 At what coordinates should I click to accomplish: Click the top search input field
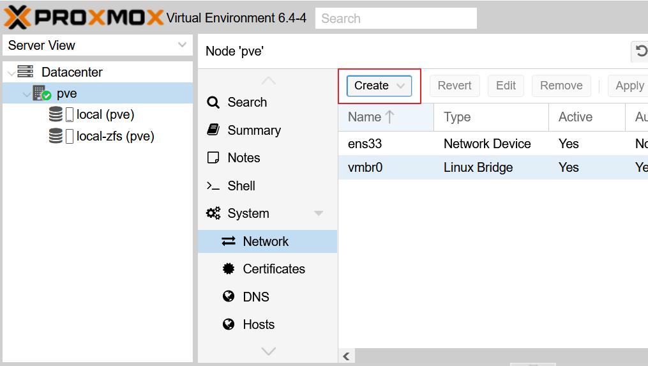pyautogui.click(x=396, y=19)
